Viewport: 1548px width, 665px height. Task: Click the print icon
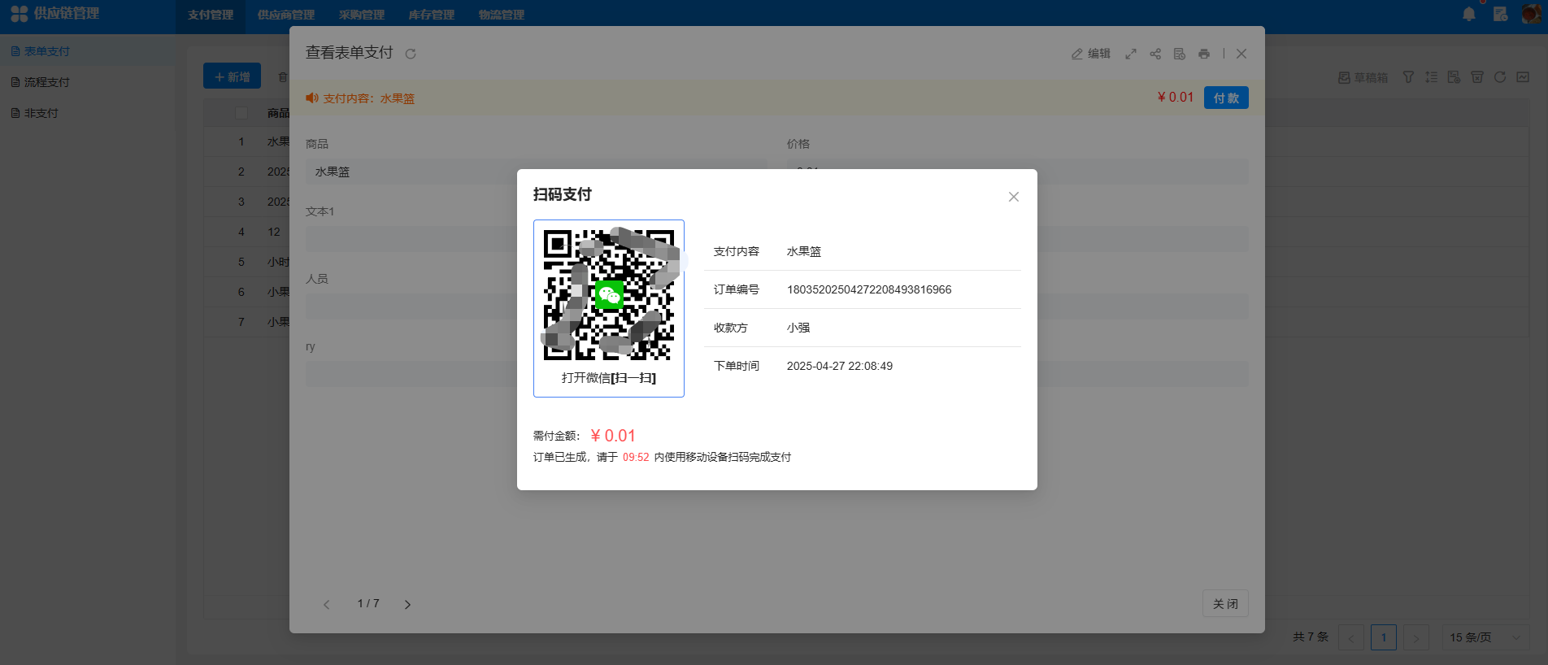1204,54
